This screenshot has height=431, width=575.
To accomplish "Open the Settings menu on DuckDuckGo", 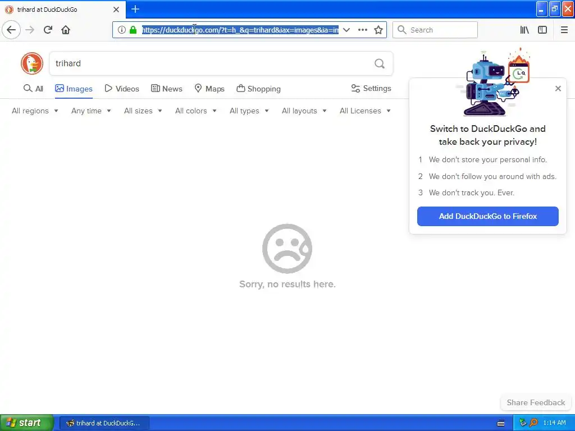I will click(x=371, y=88).
